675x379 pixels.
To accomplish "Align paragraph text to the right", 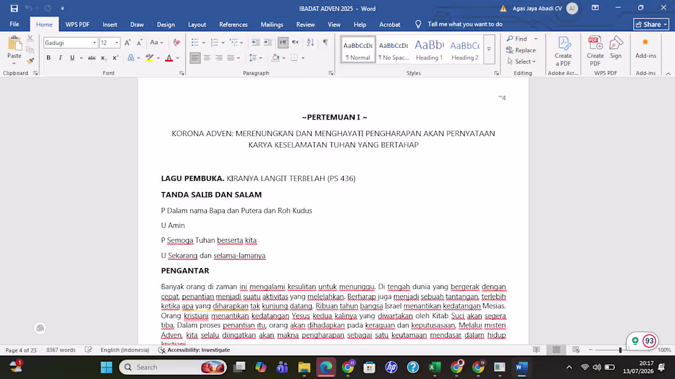I will (x=218, y=58).
